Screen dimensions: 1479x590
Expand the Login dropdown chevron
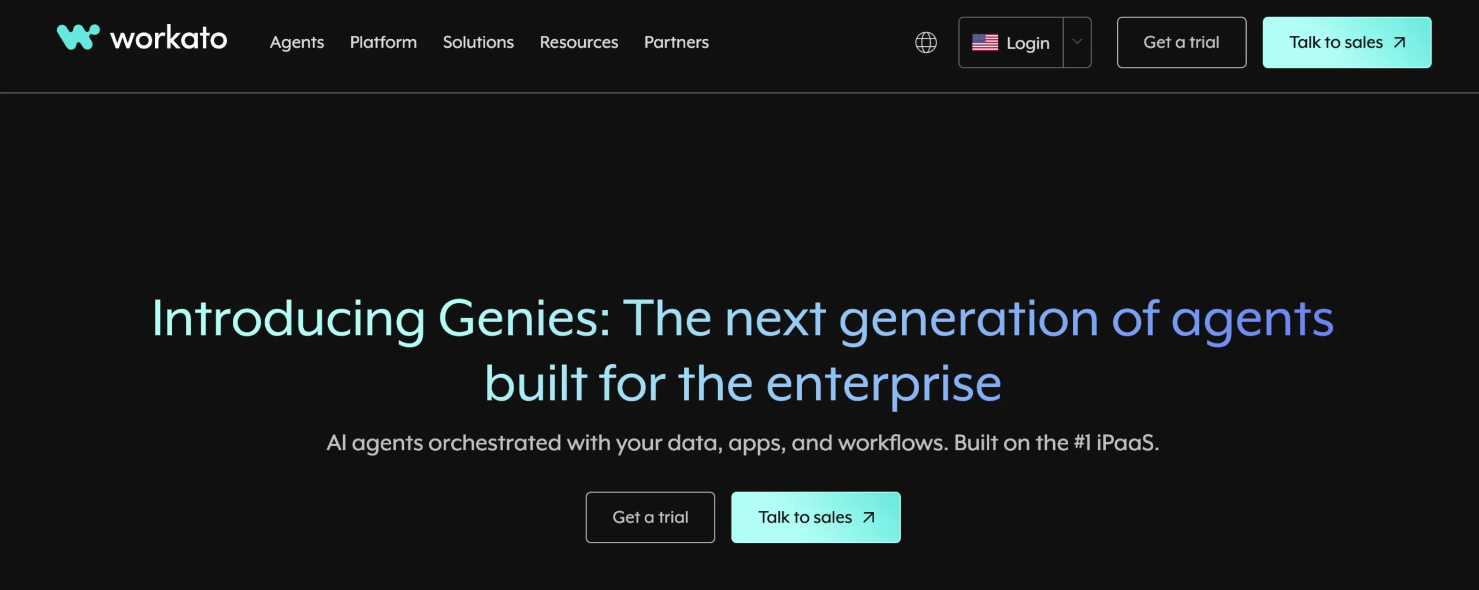pos(1077,42)
